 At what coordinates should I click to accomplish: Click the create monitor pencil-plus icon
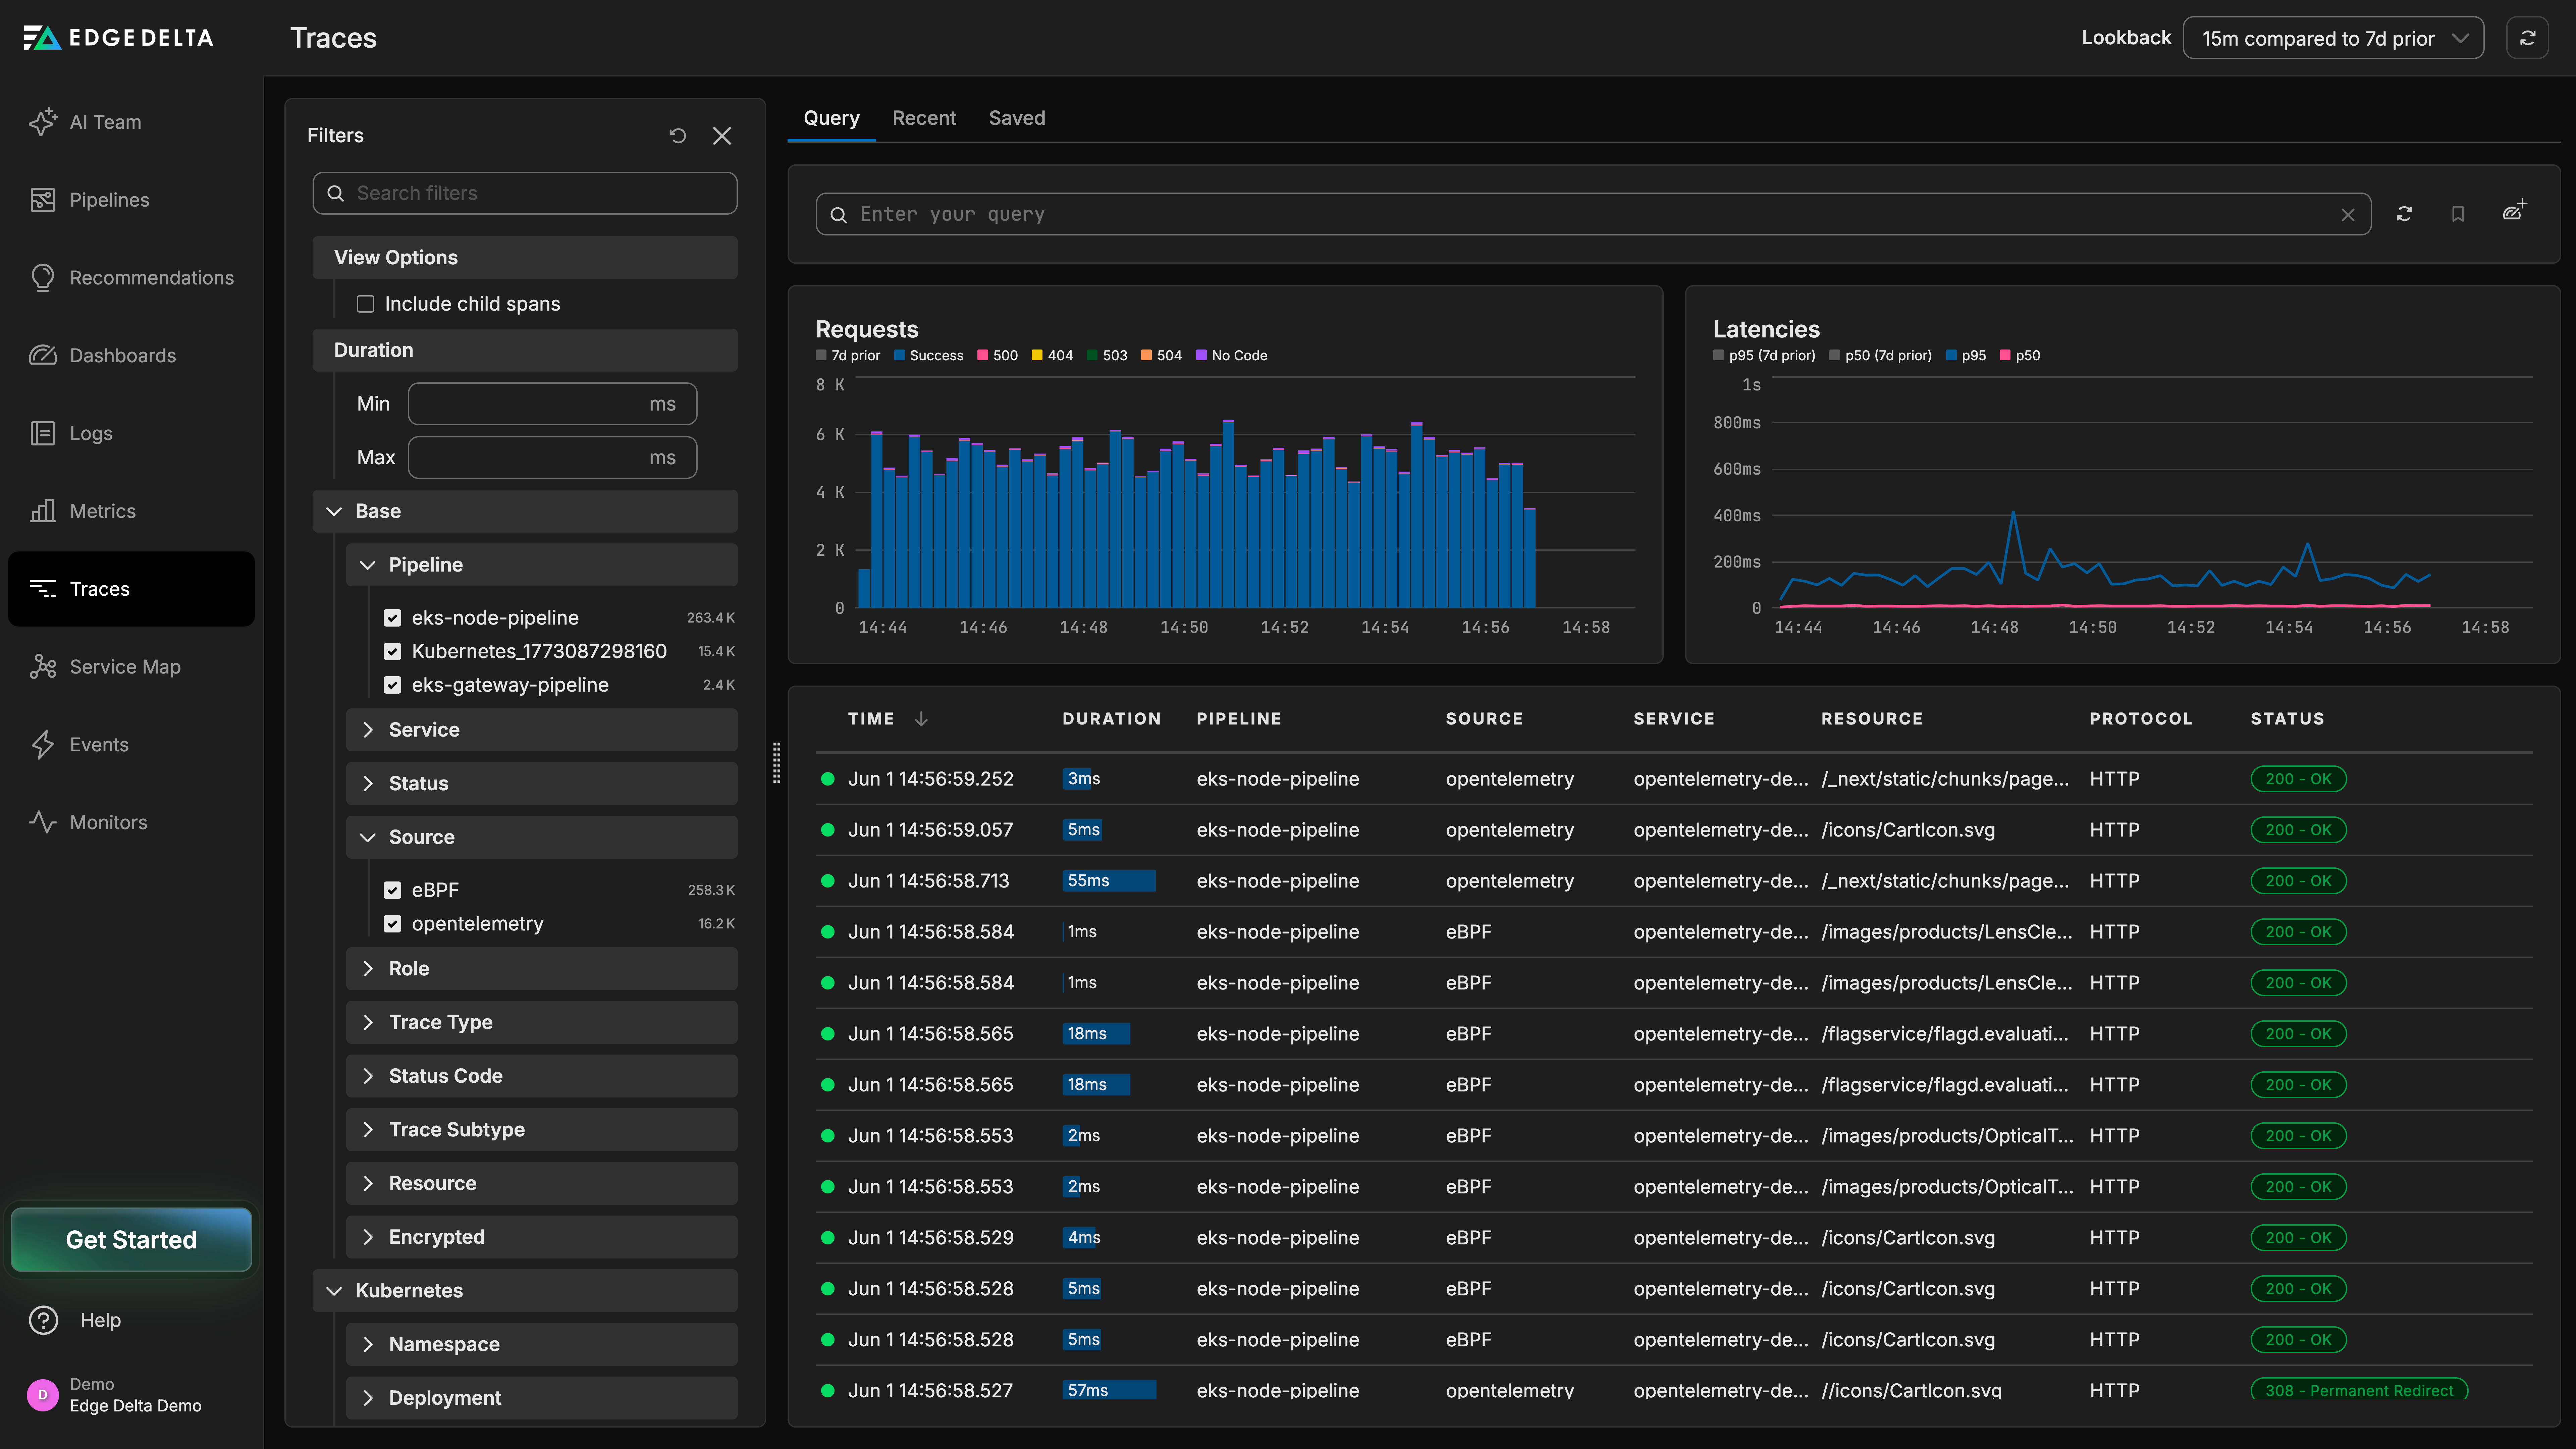[2514, 211]
